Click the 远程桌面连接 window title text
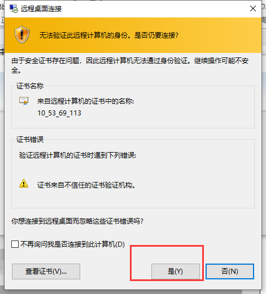This screenshot has width=266, height=294. pos(41,9)
